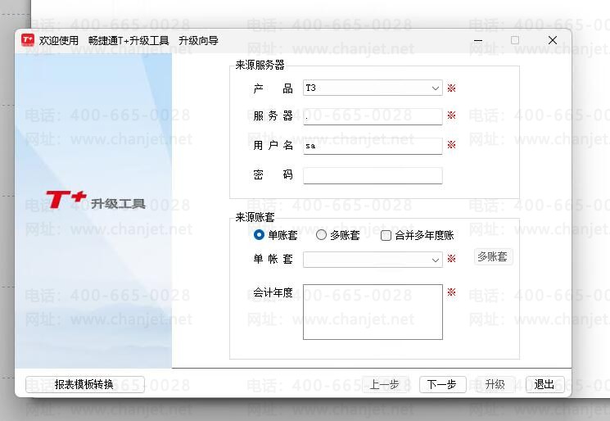Click the T+ app icon in title bar
This screenshot has height=421, width=610.
coord(28,40)
